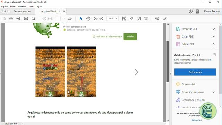Screen dimensions: 222x125
Task: Click the first game screenshot thumbnail
Action: 50,72
